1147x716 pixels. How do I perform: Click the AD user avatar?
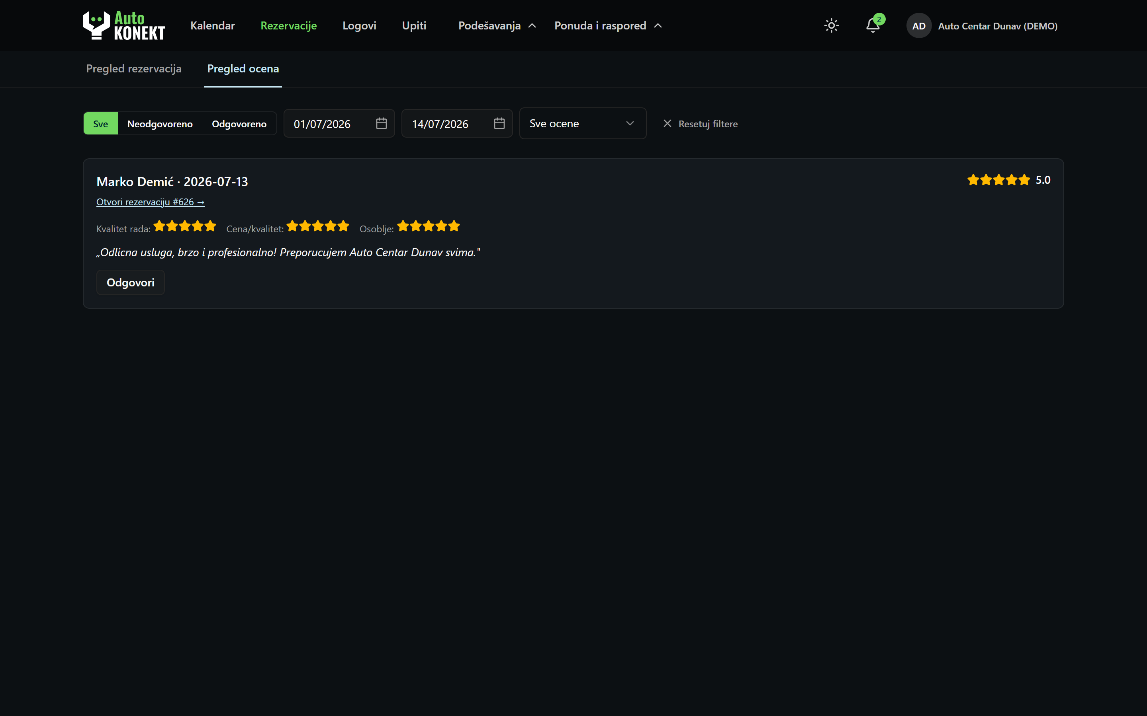tap(918, 25)
